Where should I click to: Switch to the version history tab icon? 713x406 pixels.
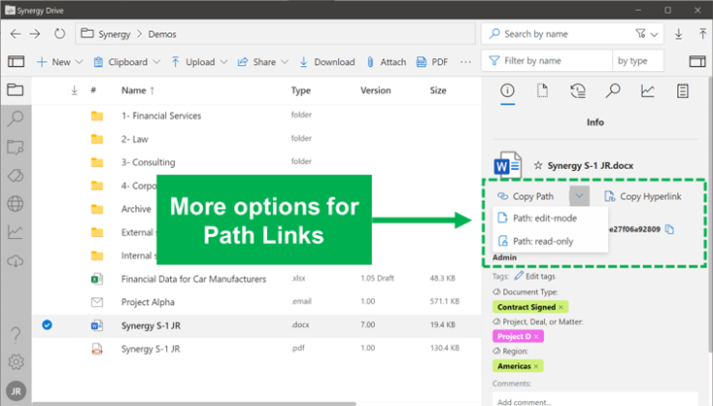click(578, 91)
